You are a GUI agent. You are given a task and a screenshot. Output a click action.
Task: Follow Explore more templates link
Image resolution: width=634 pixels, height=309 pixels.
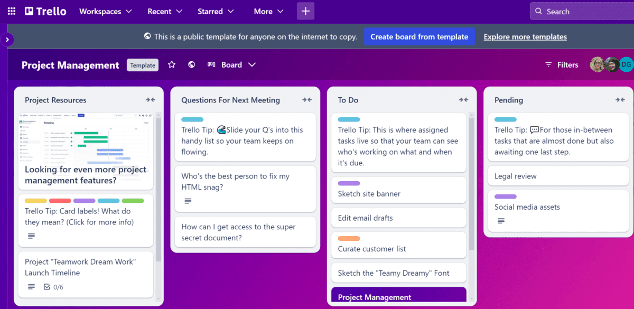pyautogui.click(x=525, y=37)
